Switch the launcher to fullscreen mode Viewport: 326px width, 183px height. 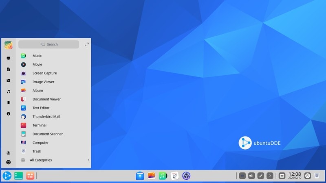[87, 44]
